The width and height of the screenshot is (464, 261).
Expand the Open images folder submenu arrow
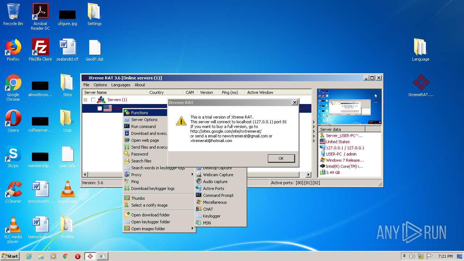click(x=192, y=229)
